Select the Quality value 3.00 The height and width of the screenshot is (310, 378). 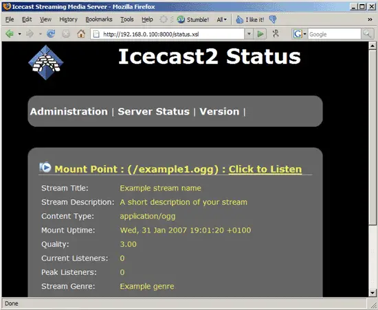coord(129,244)
